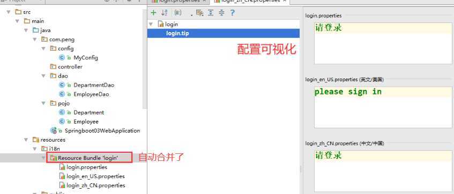This screenshot has height=194, width=454.
Task: Click the controller package icon
Action: [53, 67]
